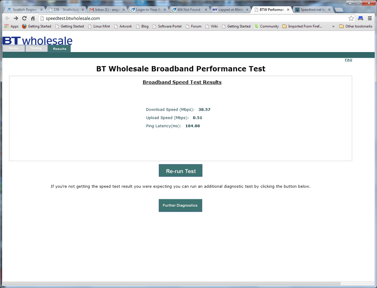
Task: Click the blue extension icon beside the star
Action: point(360,18)
